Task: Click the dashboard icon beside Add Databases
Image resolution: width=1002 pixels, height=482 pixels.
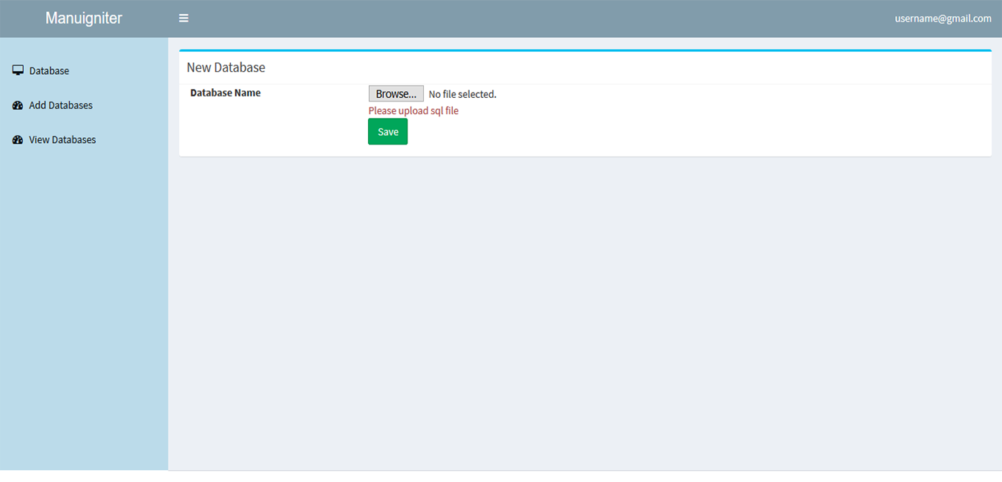Action: point(18,105)
